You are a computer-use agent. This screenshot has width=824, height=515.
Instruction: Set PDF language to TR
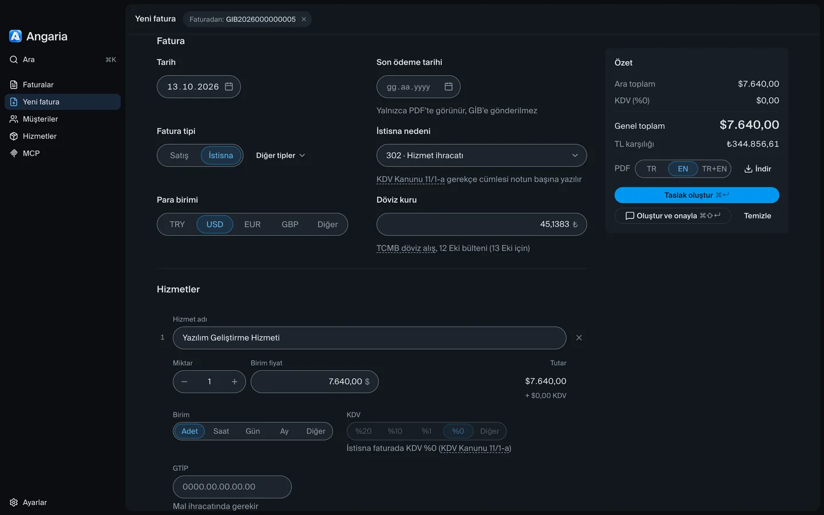pyautogui.click(x=652, y=169)
